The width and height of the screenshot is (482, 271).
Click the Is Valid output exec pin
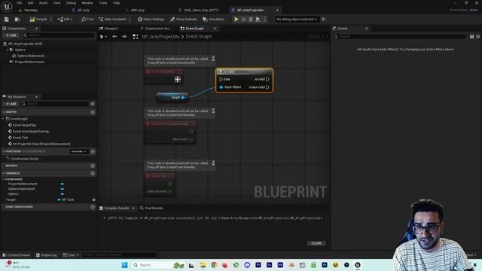268,79
